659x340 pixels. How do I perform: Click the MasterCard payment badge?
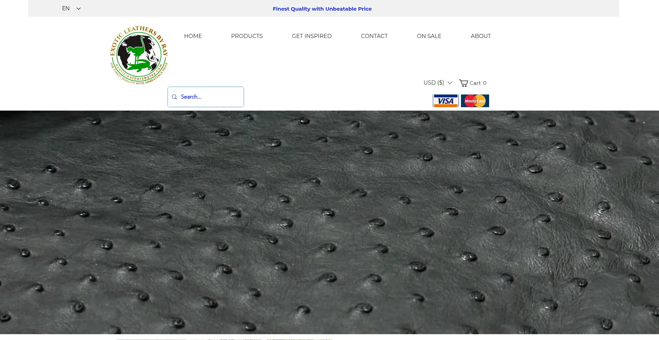(475, 101)
